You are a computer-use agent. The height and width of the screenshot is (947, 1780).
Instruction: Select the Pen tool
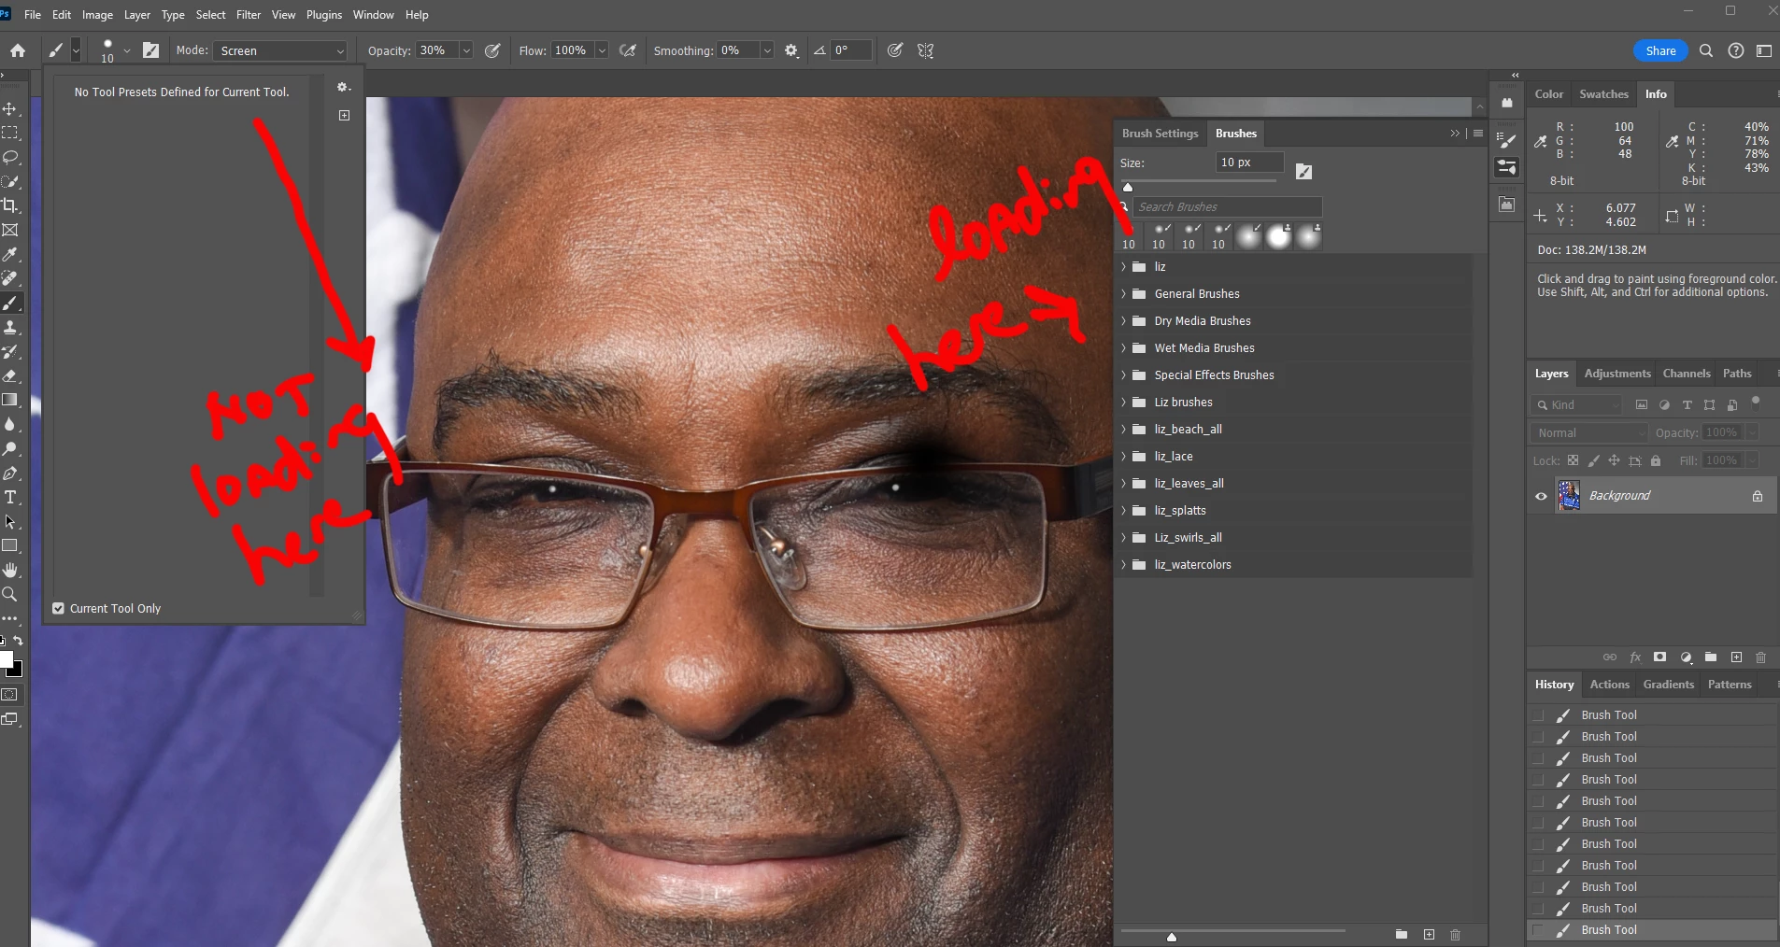[10, 473]
